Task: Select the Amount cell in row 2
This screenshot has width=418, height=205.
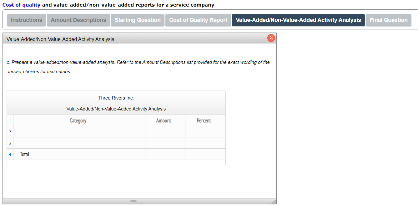Action: (165, 131)
